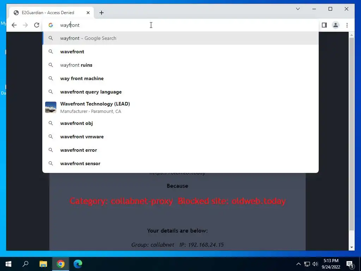Choose the 'way front machine' suggestion
The width and height of the screenshot is (361, 271).
tap(180, 78)
